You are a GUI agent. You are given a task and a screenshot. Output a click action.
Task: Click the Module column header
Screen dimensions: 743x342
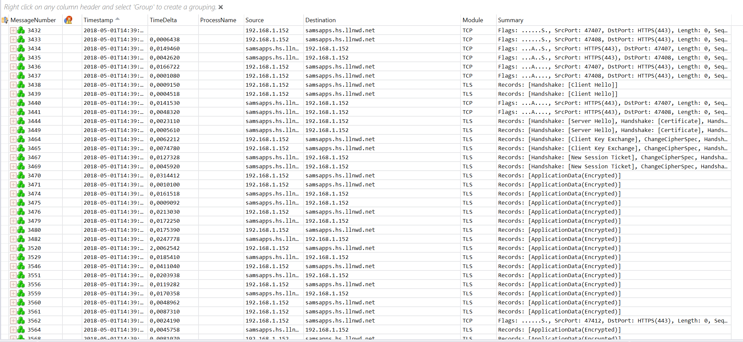click(473, 20)
